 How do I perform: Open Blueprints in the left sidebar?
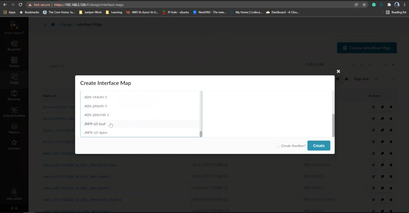click(x=14, y=46)
